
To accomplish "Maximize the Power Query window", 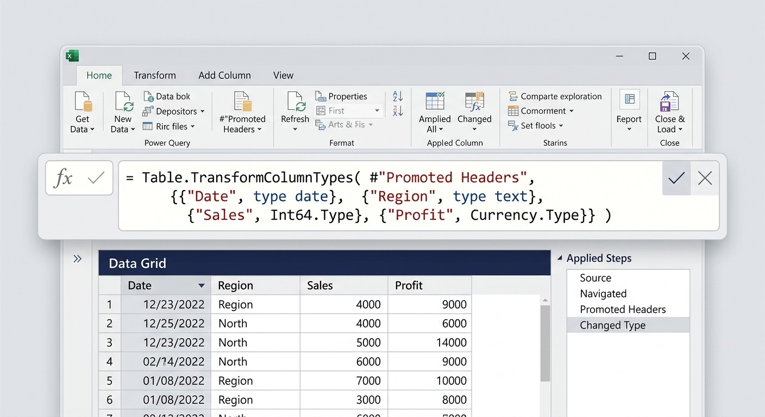I will tap(653, 56).
